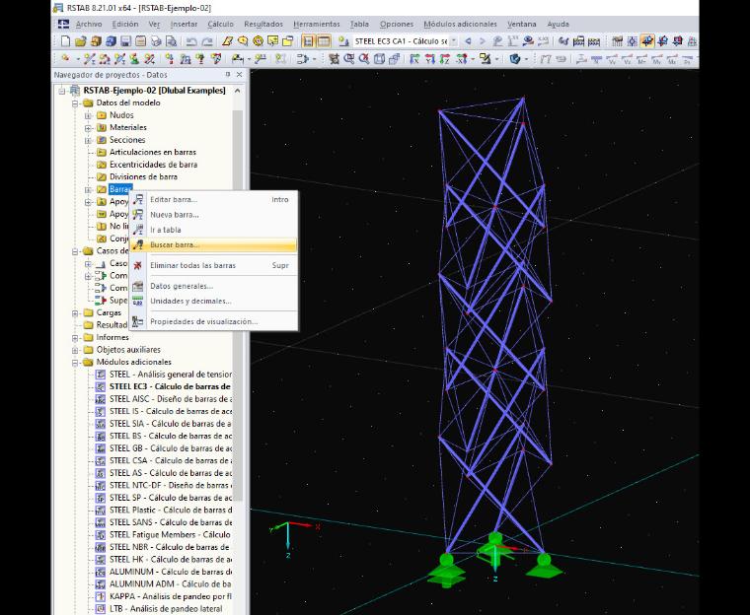Close the Navegador de proyectos panel
Viewport: 750px width, 615px height.
click(x=239, y=75)
